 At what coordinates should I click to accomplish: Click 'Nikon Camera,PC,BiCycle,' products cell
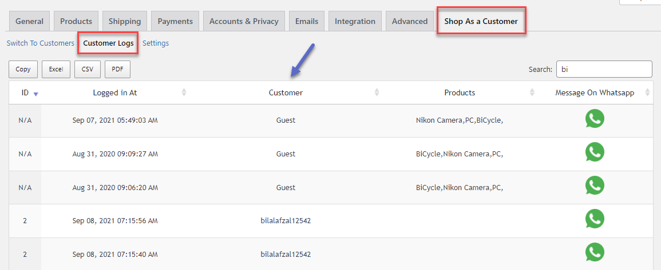click(460, 120)
